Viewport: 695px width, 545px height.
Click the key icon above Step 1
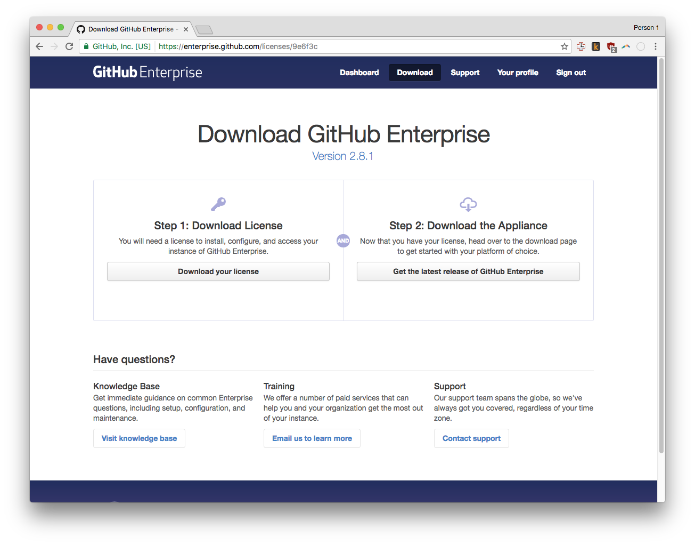pyautogui.click(x=218, y=204)
